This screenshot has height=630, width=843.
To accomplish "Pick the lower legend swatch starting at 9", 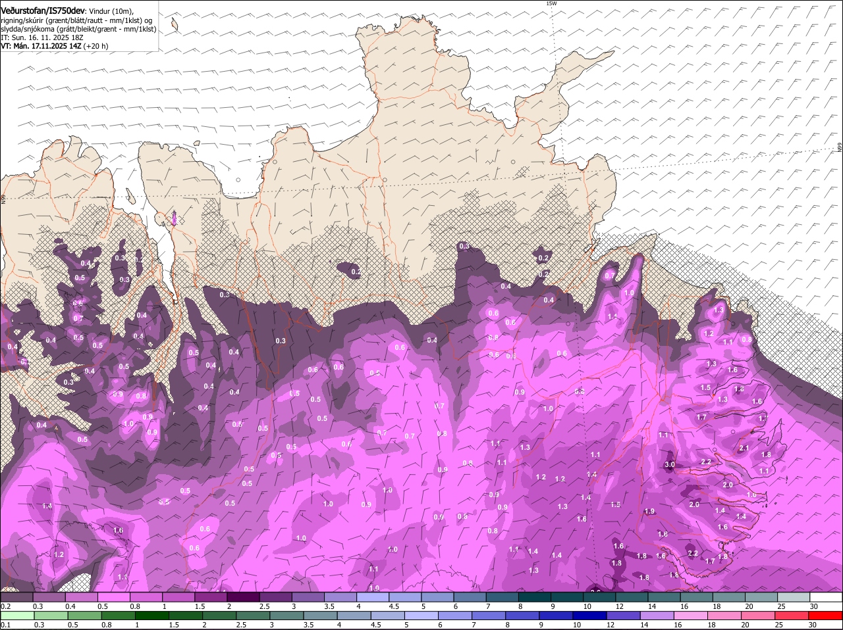I will coord(556,616).
